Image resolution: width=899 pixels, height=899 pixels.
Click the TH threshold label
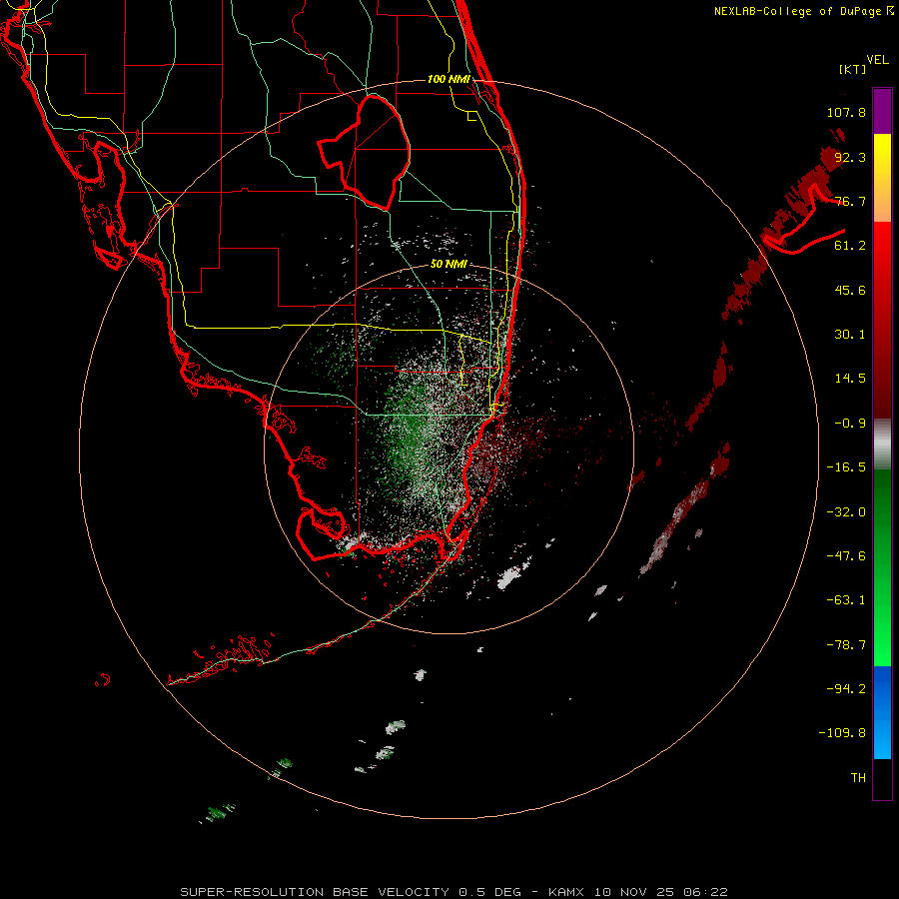pyautogui.click(x=858, y=777)
